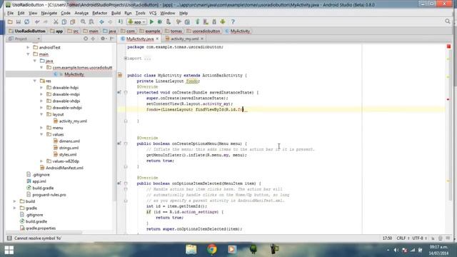Image resolution: width=457 pixels, height=257 pixels.
Task: Open the Tools menu
Action: pos(141,13)
